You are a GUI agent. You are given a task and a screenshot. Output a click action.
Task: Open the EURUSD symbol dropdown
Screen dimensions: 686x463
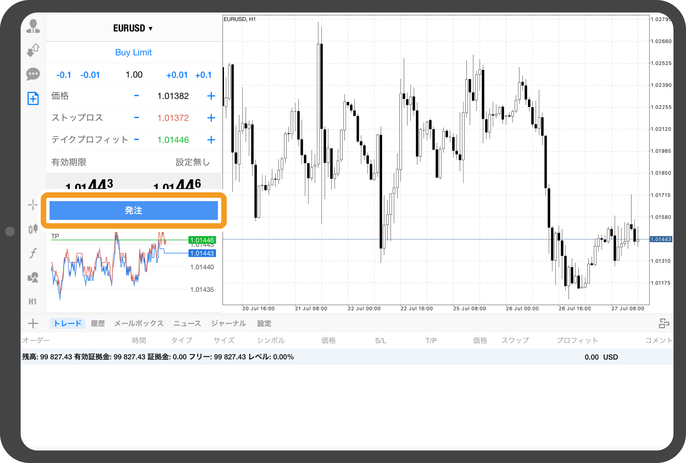[133, 28]
